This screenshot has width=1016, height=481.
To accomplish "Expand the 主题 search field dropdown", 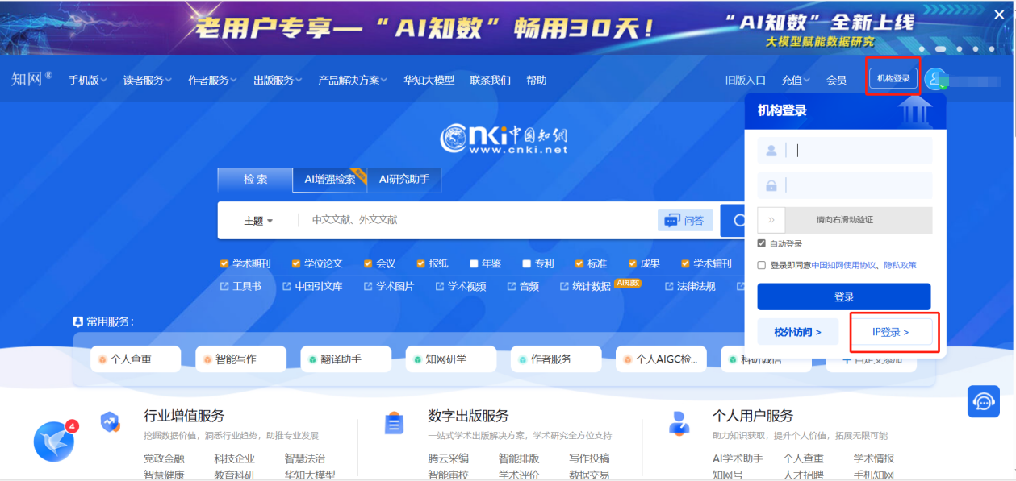I will coord(258,221).
